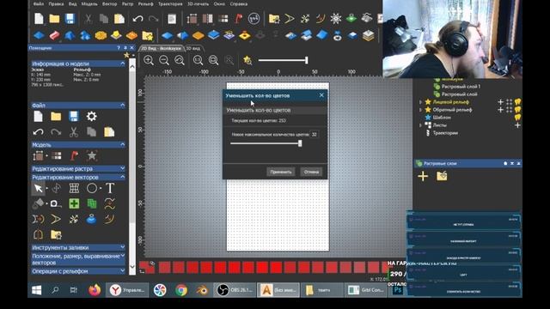This screenshot has width=550, height=309.
Task: Toggle light bulb visibility for Лицевой рельеф
Action: tap(517, 102)
